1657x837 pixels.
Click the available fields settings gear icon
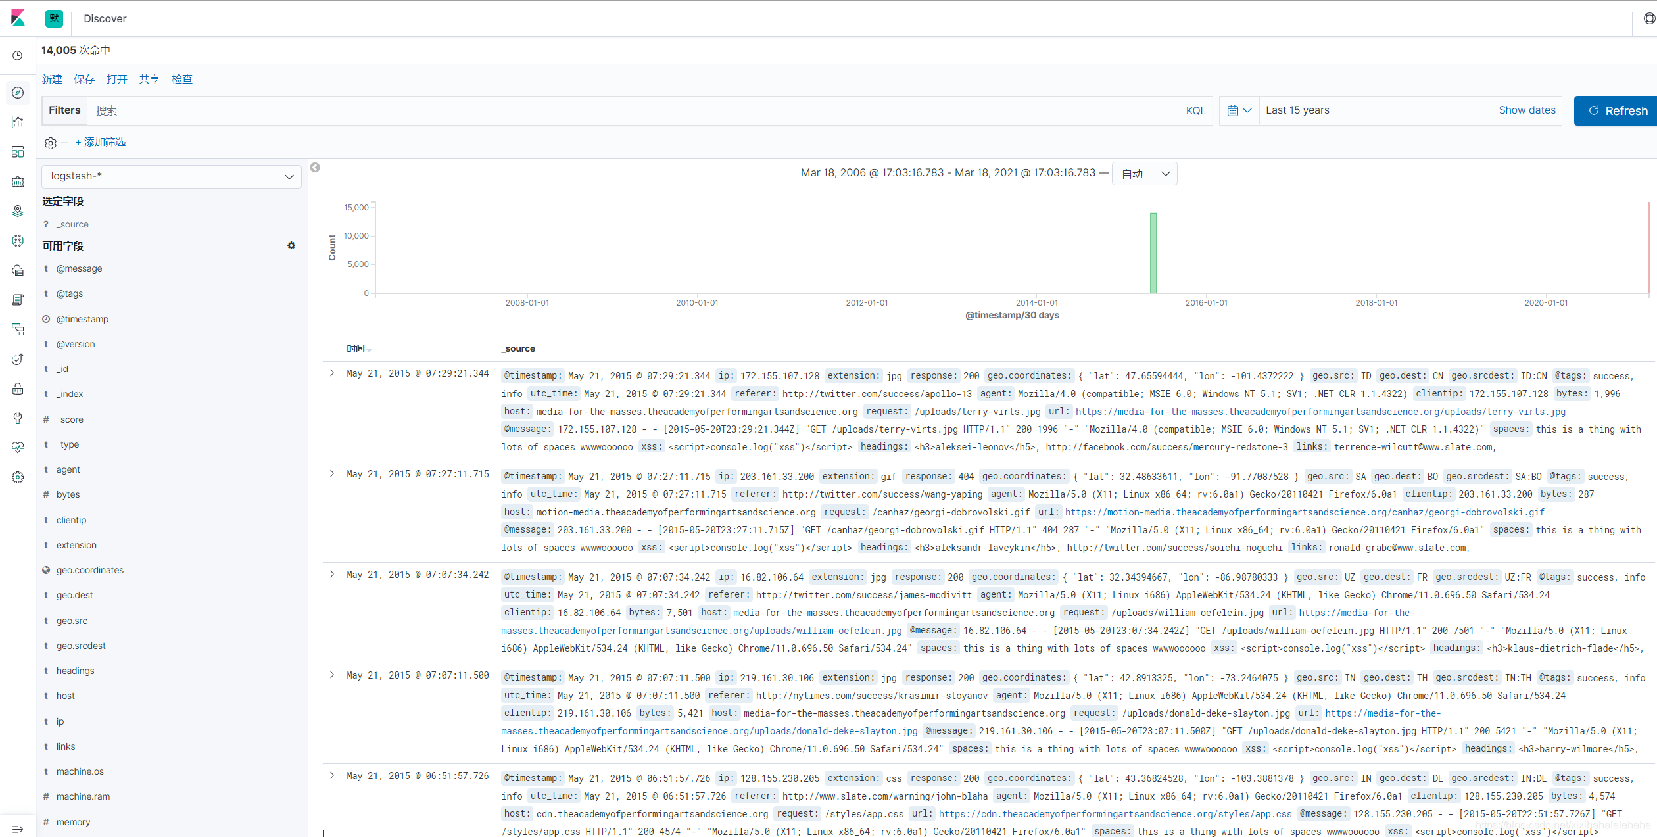(291, 247)
